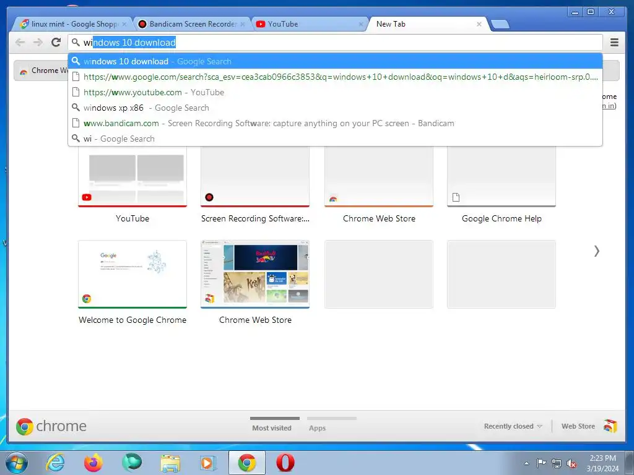
Task: Click the network tray icon
Action: click(x=557, y=463)
